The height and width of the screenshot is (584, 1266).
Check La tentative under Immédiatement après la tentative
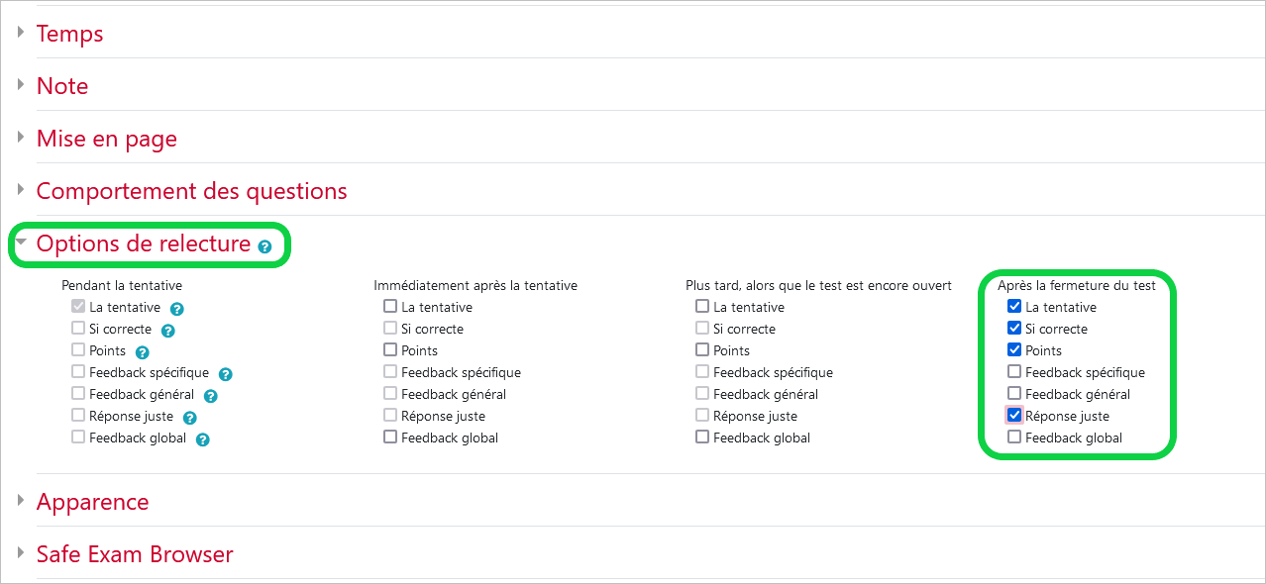coord(390,307)
